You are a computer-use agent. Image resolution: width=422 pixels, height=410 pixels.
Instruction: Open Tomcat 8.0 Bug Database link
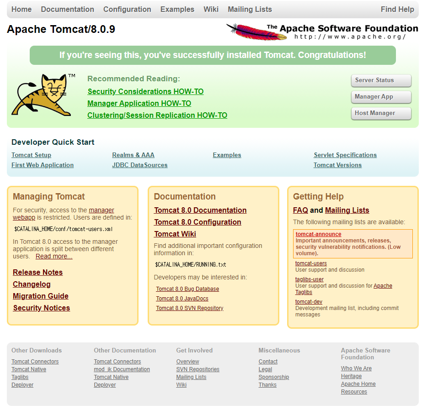pyautogui.click(x=187, y=289)
